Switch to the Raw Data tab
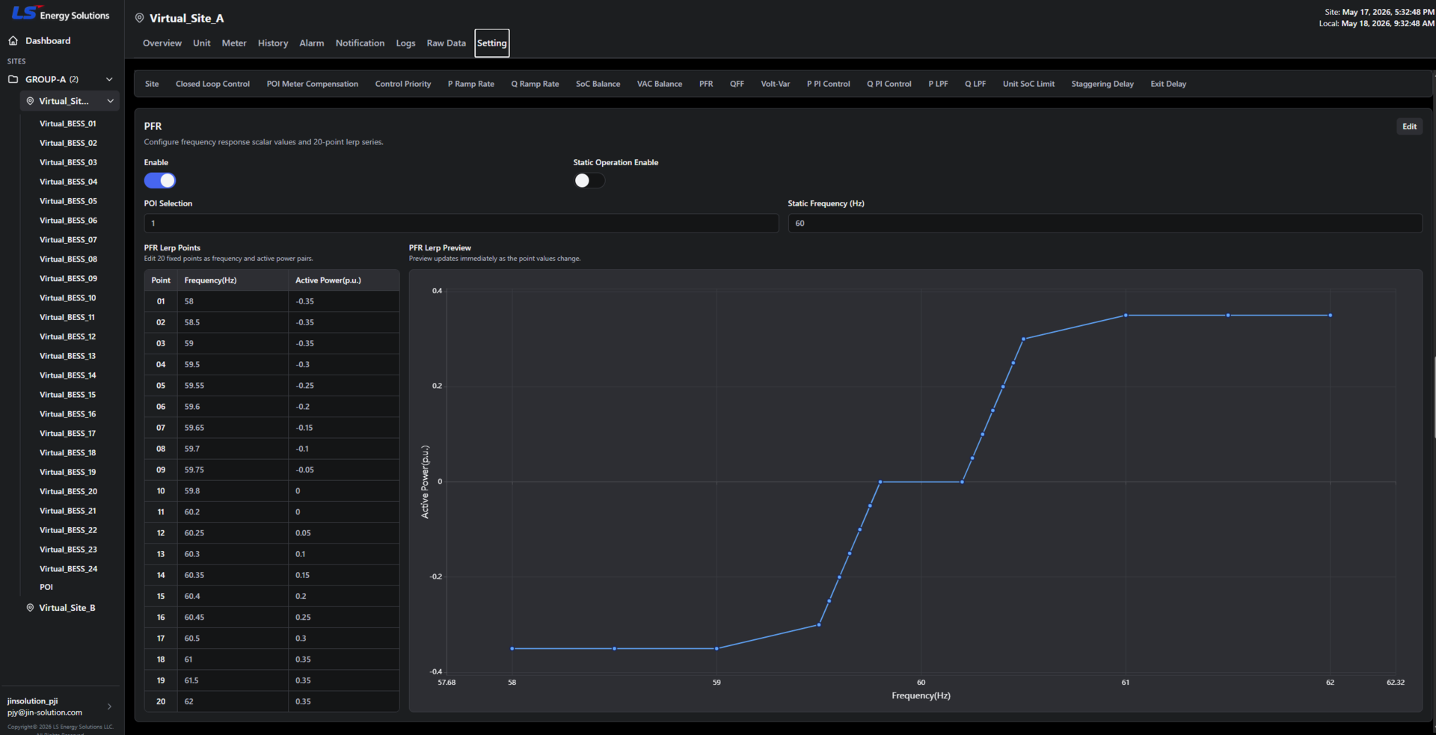 tap(446, 43)
